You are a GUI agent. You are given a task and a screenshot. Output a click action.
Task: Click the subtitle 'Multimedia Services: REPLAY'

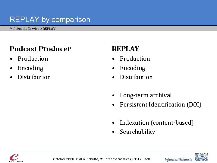(x=33, y=29)
